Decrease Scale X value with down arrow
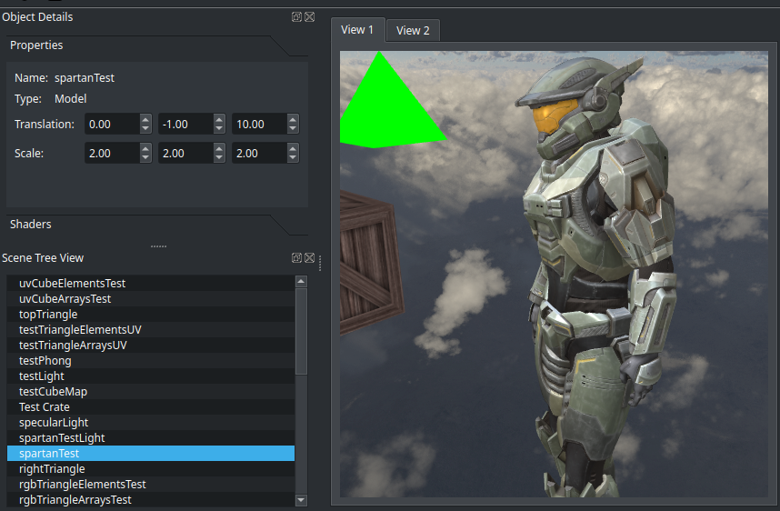780x511 pixels. click(145, 158)
